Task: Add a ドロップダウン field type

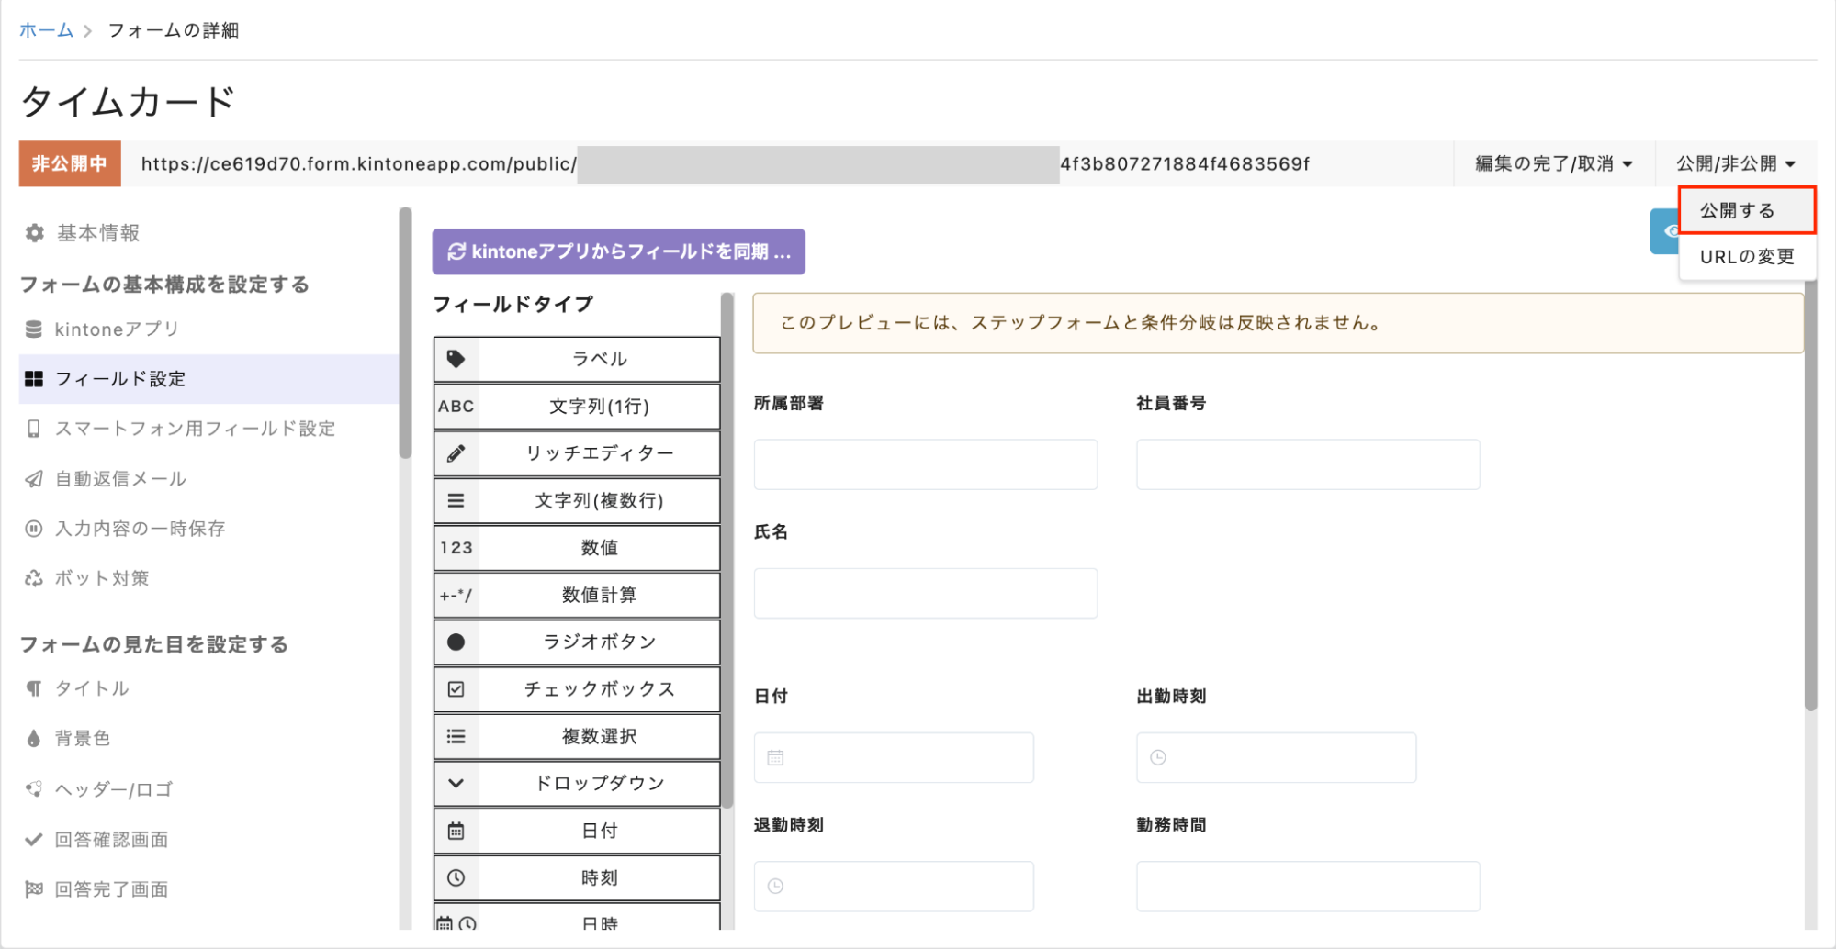Action: 599,784
